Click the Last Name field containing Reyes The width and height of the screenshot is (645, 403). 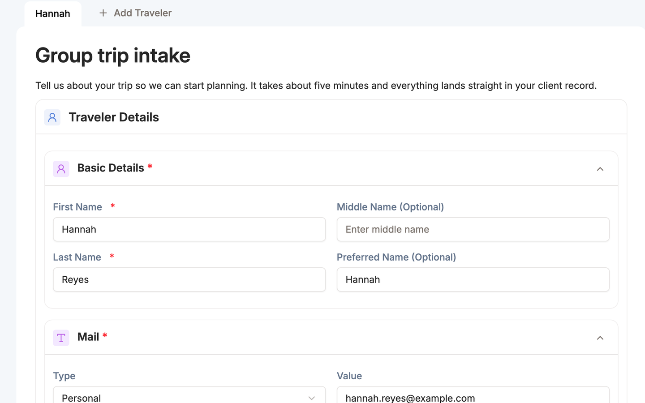[189, 279]
